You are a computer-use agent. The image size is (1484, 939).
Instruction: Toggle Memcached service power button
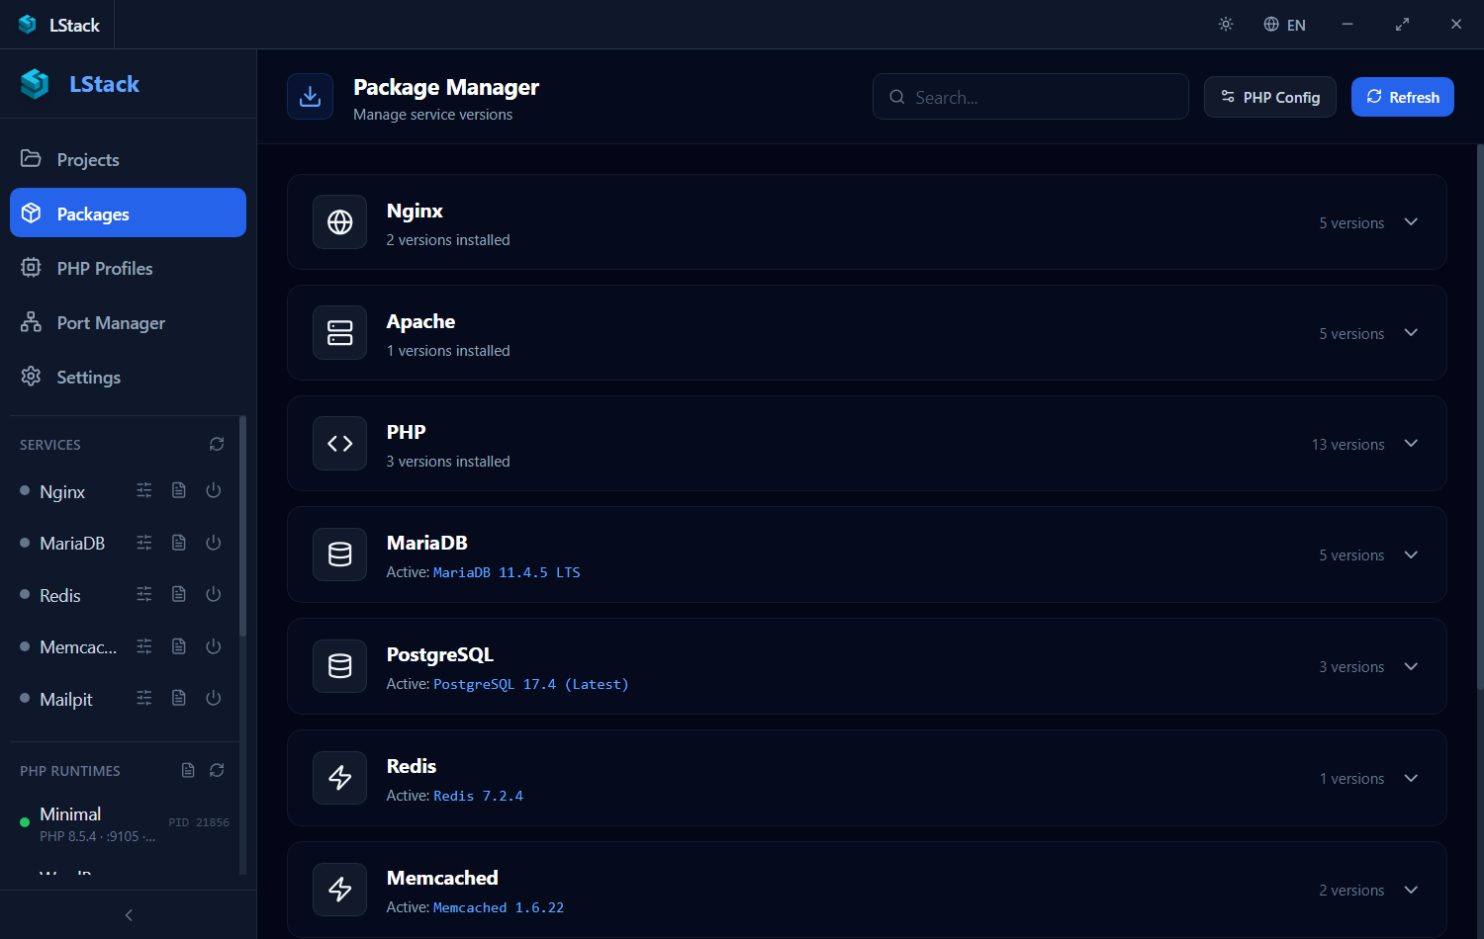click(x=213, y=646)
